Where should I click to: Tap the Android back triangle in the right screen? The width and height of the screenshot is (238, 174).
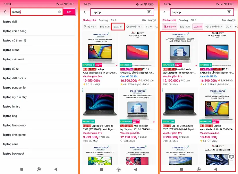coord(215,169)
